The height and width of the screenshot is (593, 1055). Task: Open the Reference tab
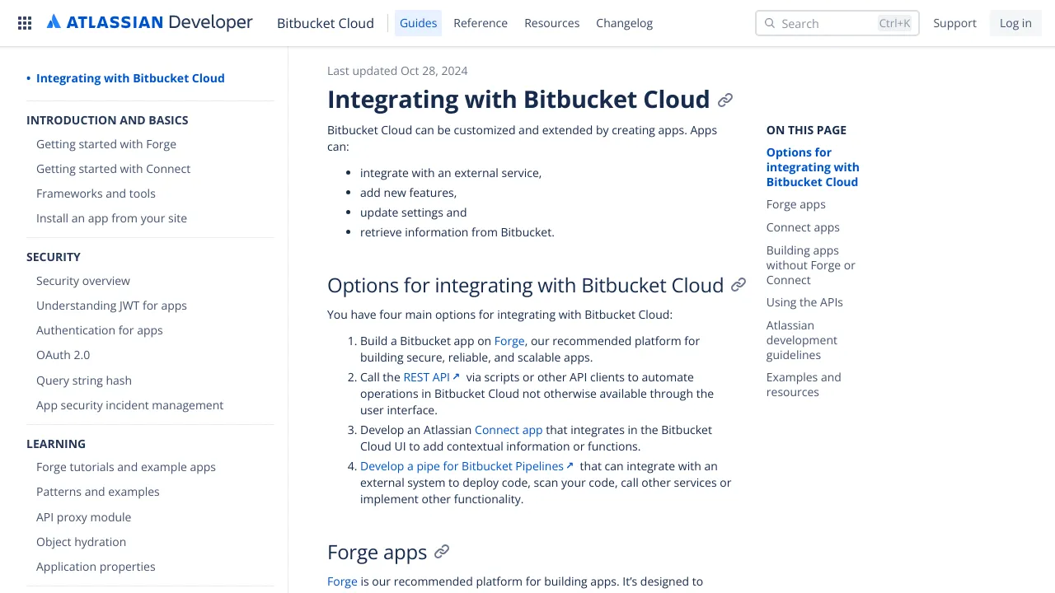tap(481, 23)
